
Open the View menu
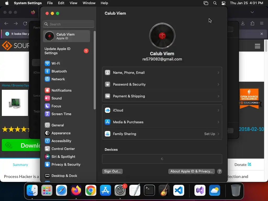click(73, 3)
